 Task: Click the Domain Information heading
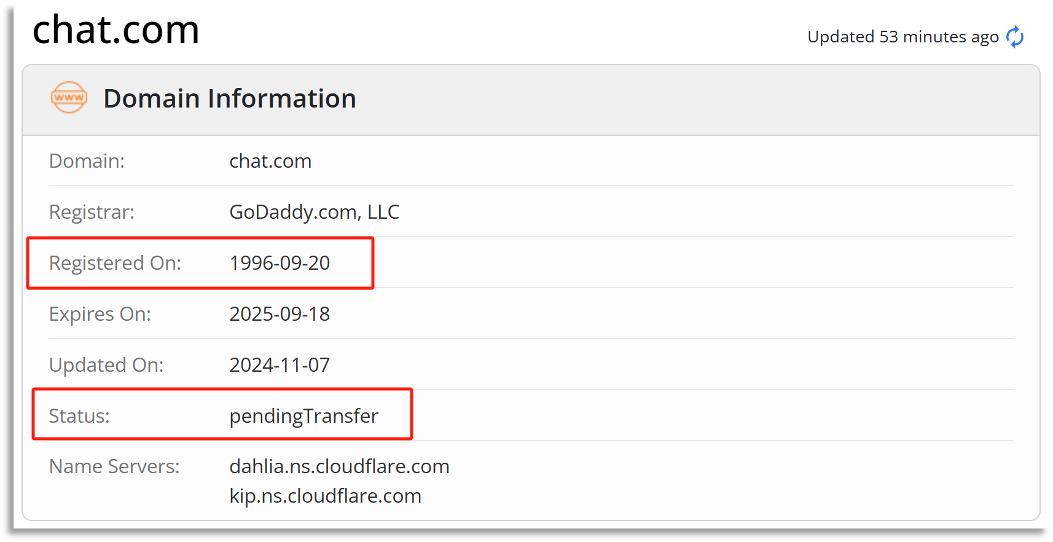pyautogui.click(x=230, y=98)
